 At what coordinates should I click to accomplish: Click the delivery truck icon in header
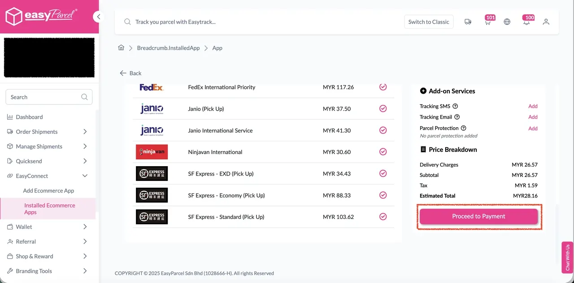(x=468, y=21)
